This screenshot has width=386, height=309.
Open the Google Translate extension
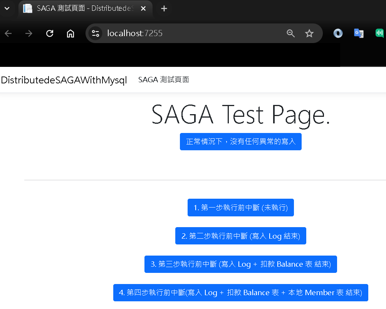coord(359,33)
